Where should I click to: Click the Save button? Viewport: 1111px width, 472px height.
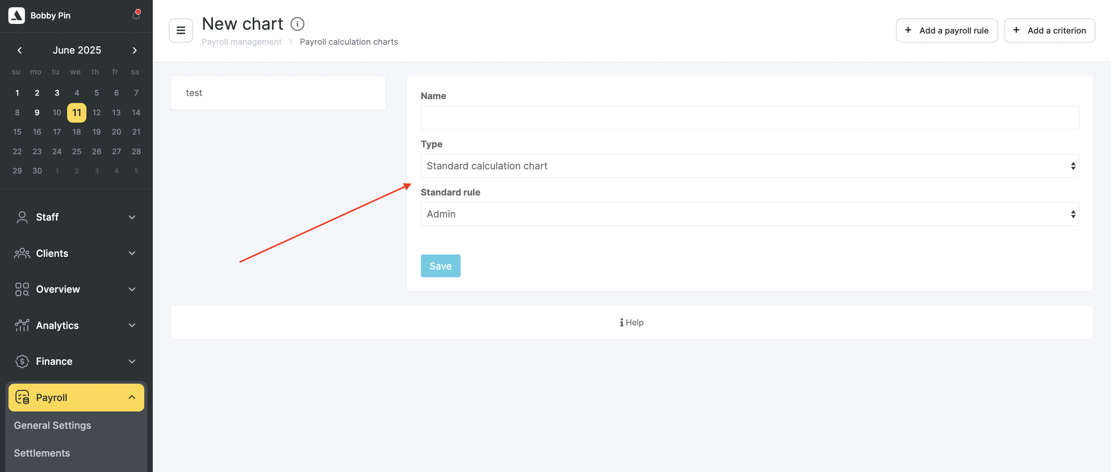pyautogui.click(x=440, y=266)
